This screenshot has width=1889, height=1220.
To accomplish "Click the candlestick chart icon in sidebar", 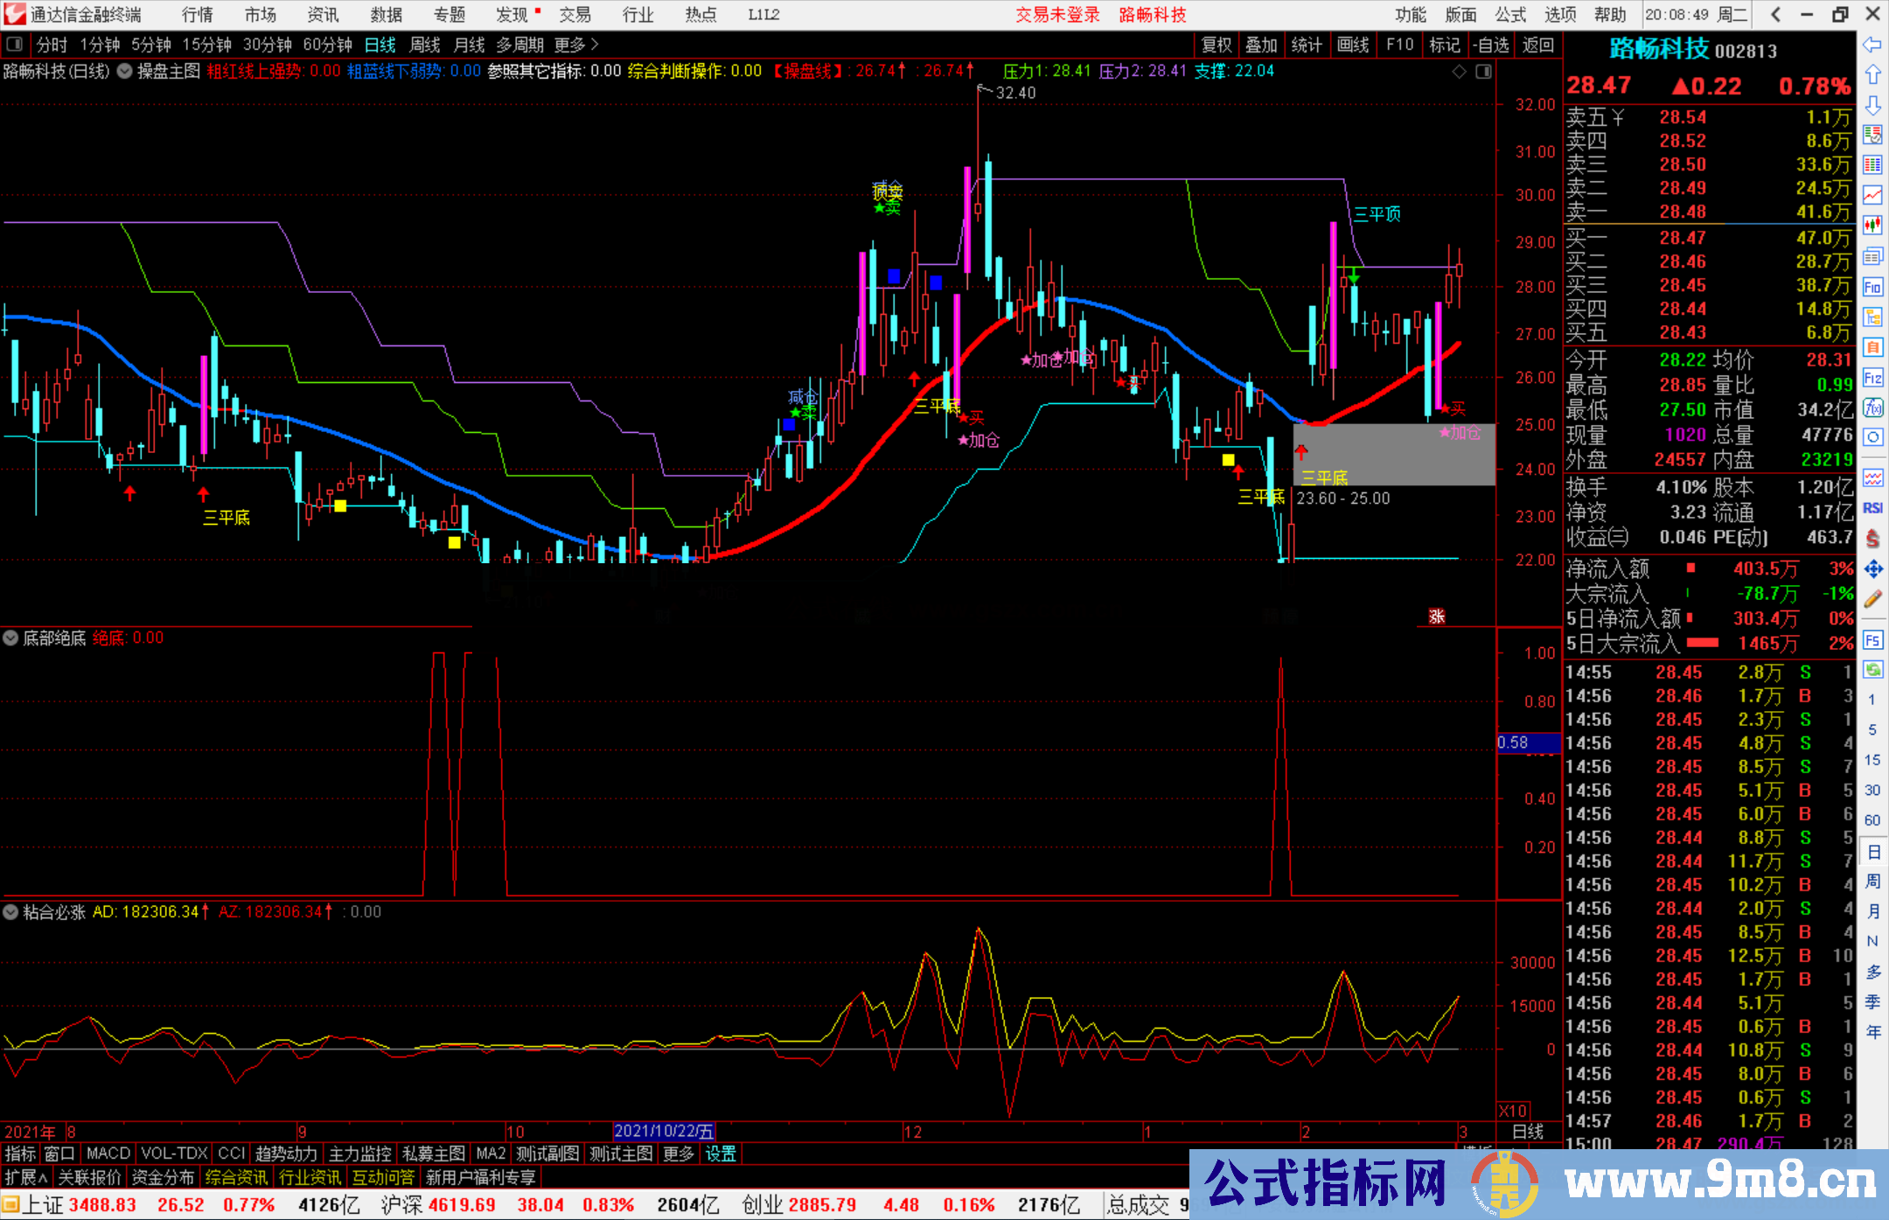I will 1872,226.
